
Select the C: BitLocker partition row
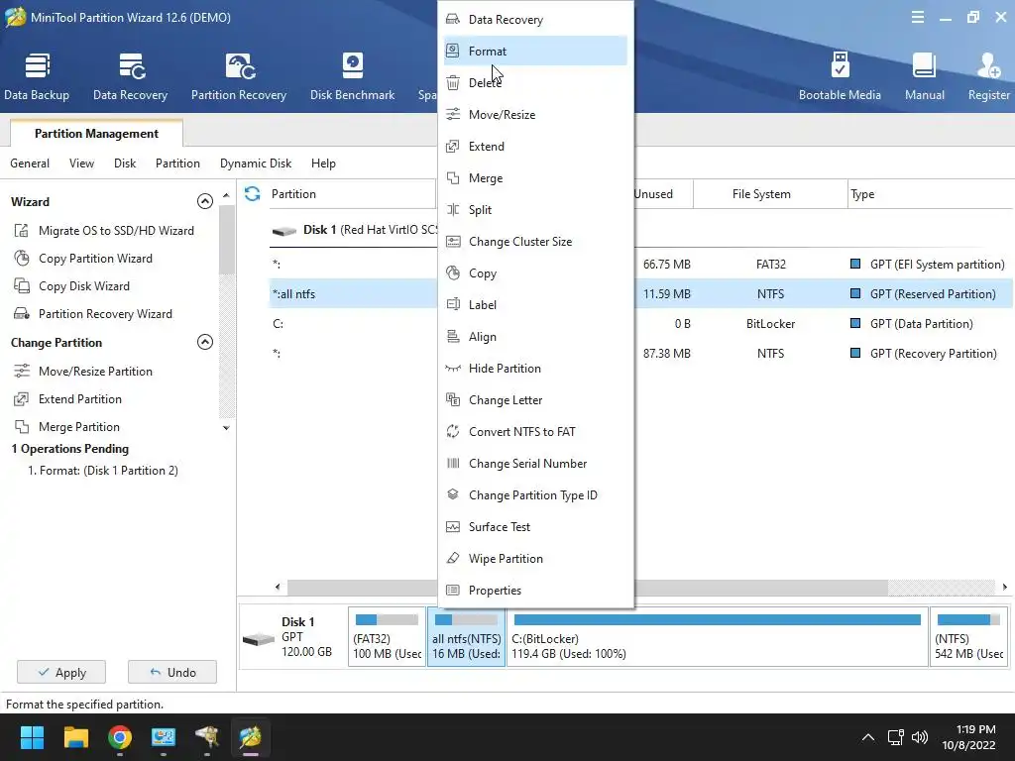(x=641, y=324)
